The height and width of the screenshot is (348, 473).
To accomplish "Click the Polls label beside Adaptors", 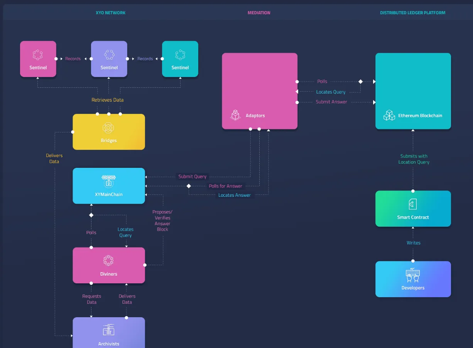I will pos(322,81).
